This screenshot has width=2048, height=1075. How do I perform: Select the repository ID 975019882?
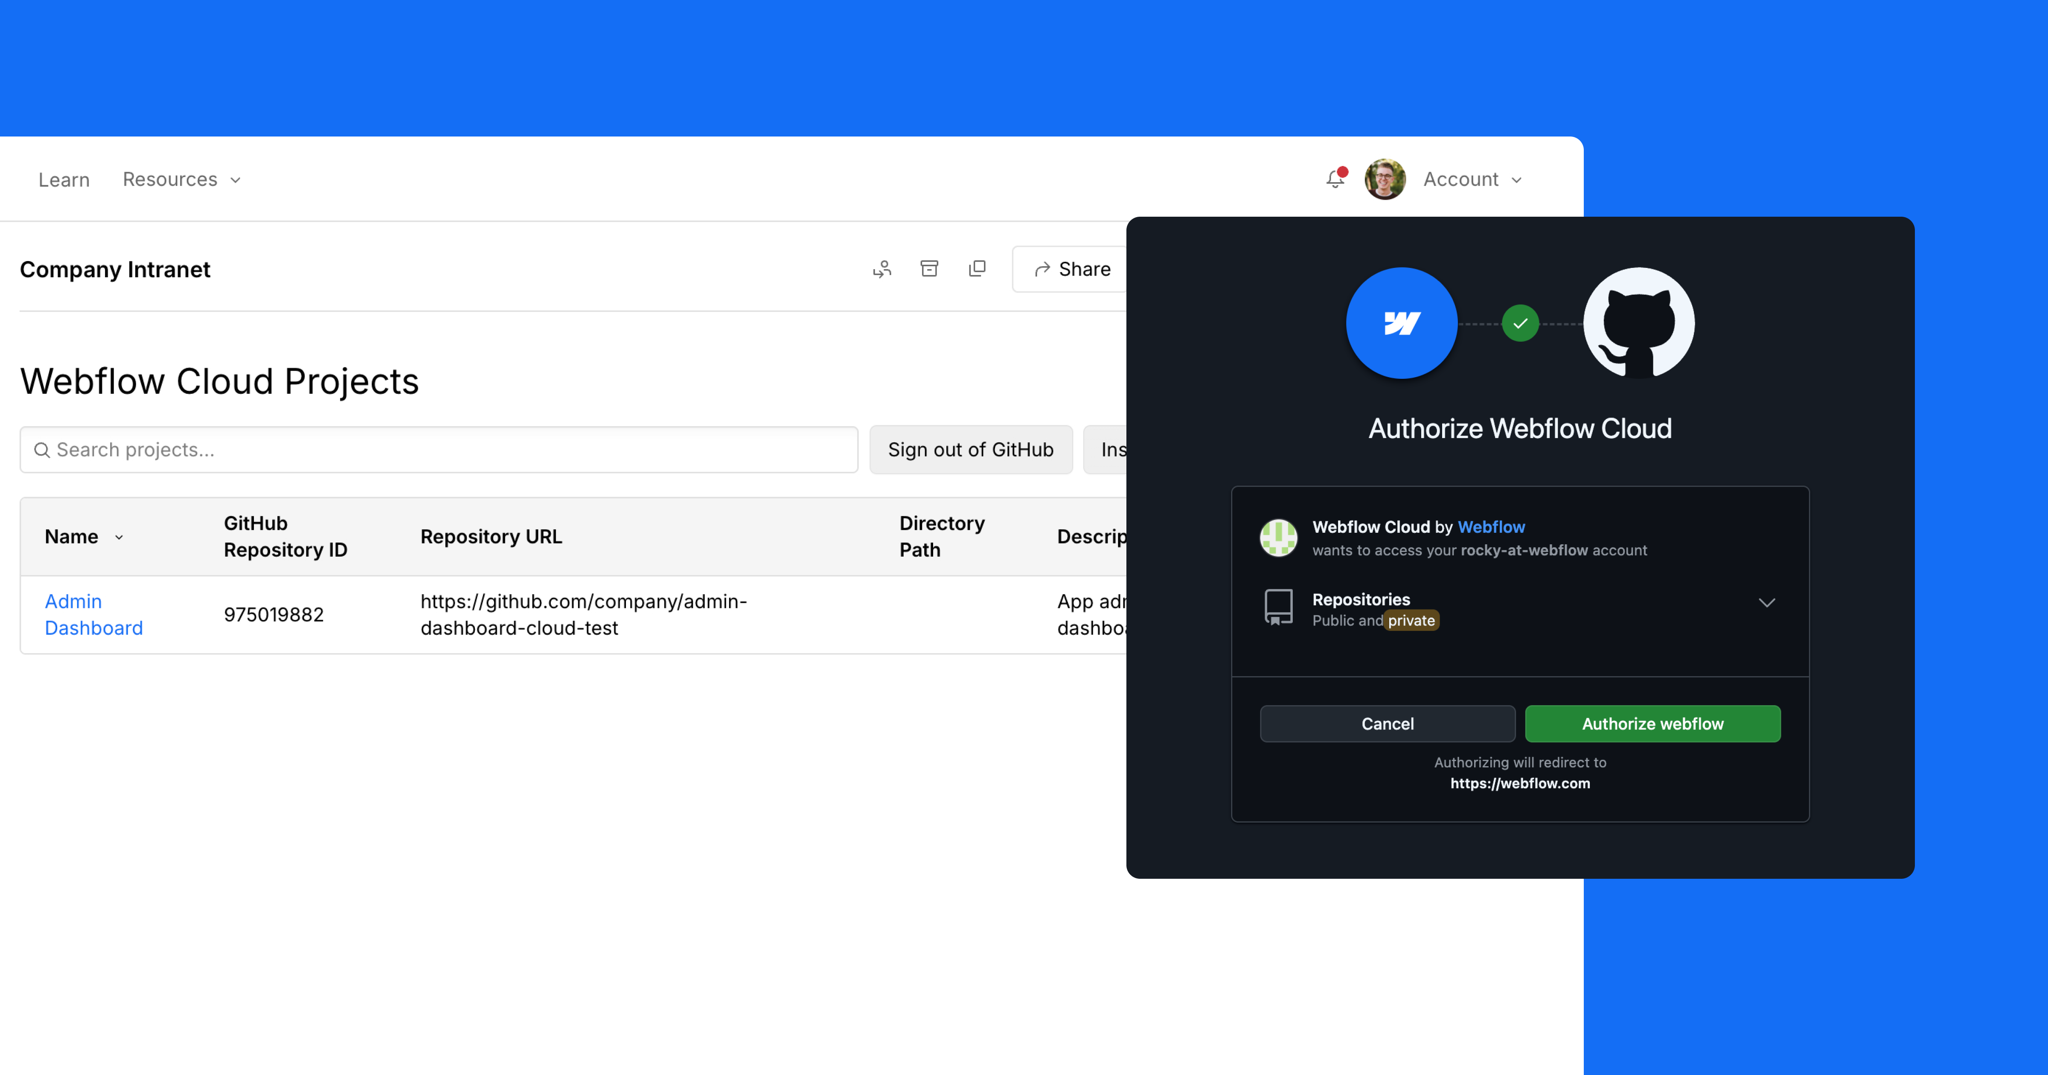[273, 615]
